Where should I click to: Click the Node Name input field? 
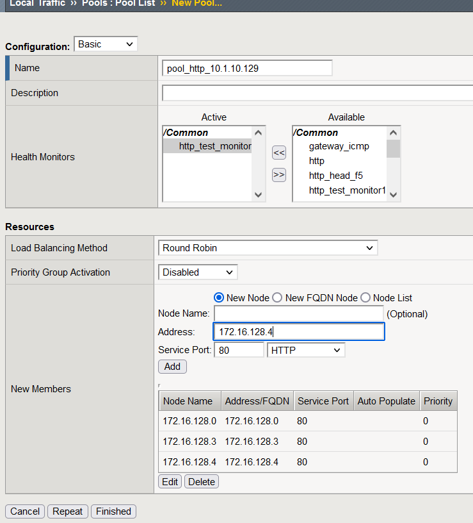pos(298,313)
